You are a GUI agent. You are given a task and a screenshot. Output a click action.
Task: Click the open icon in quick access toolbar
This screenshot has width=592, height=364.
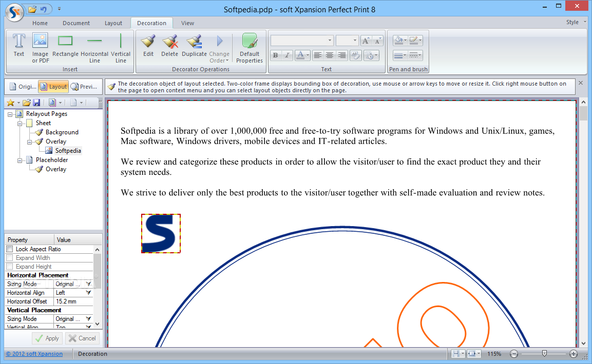tap(32, 9)
